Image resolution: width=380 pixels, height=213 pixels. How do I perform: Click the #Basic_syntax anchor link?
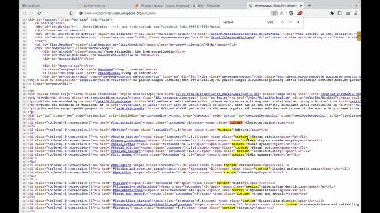click(123, 144)
